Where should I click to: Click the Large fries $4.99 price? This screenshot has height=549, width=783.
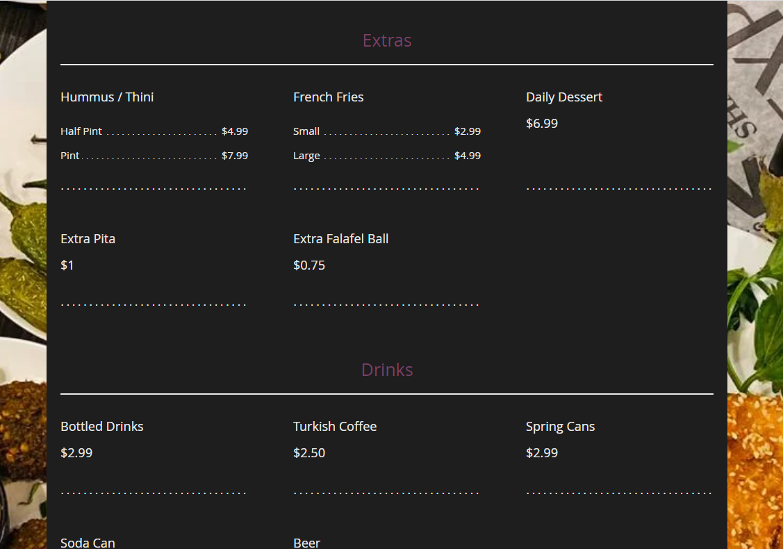tap(467, 156)
